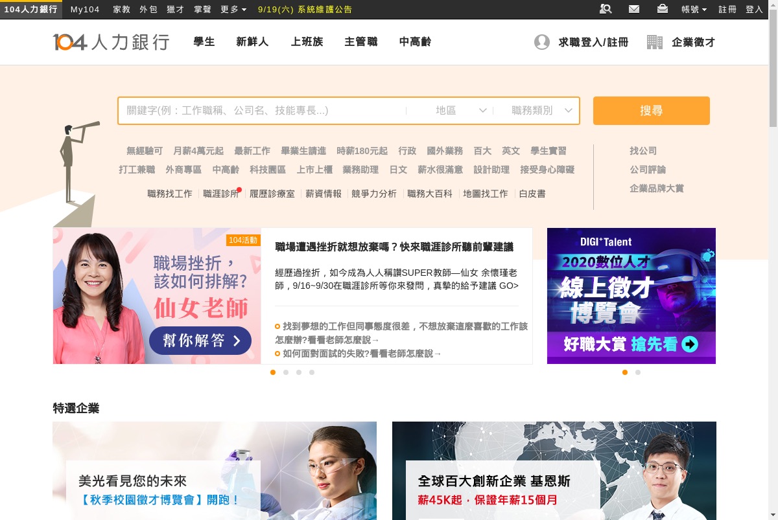Open My104 in the top bar

click(x=85, y=10)
